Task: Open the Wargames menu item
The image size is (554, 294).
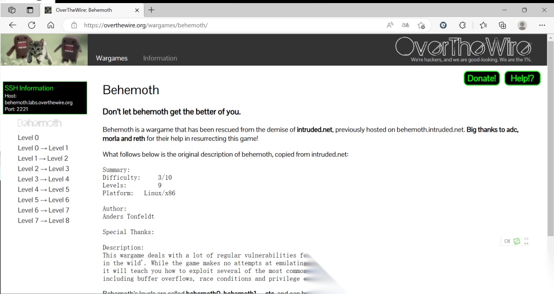Action: pyautogui.click(x=112, y=58)
